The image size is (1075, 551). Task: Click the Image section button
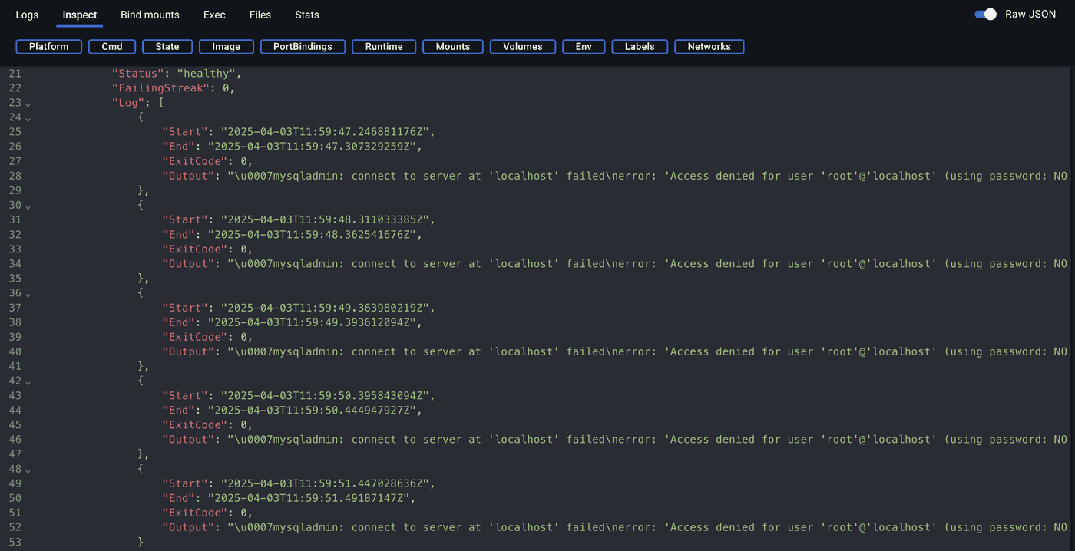click(x=227, y=47)
